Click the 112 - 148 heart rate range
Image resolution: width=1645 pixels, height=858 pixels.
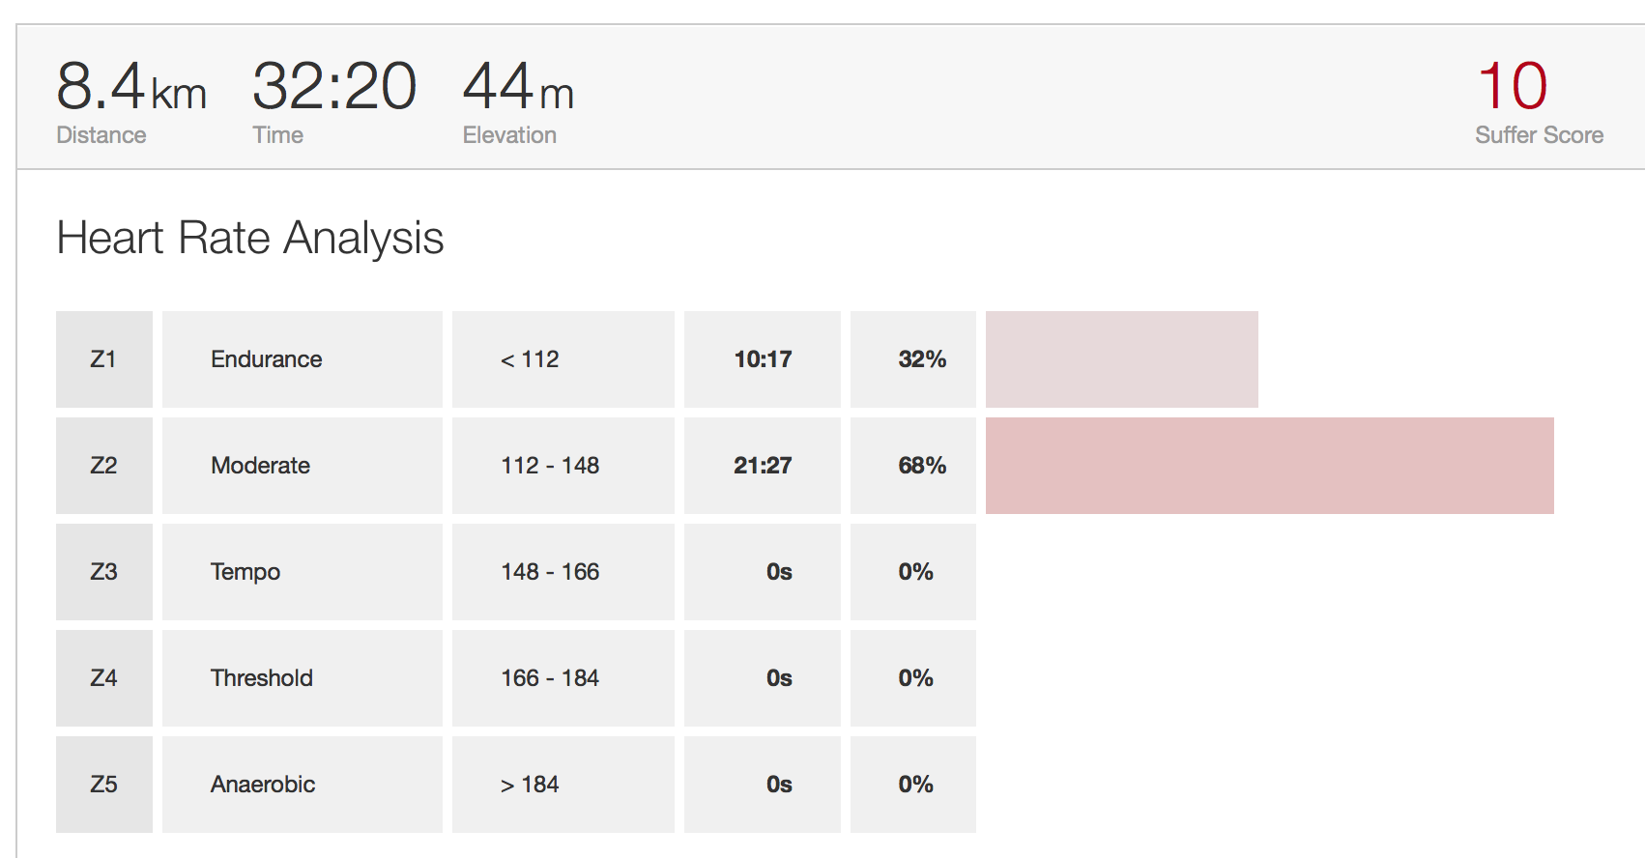click(550, 466)
